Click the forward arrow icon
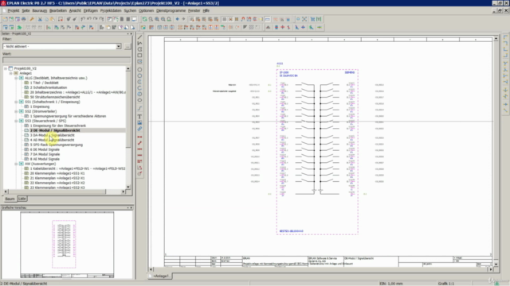Screen dimensions: 510x286 183,19
